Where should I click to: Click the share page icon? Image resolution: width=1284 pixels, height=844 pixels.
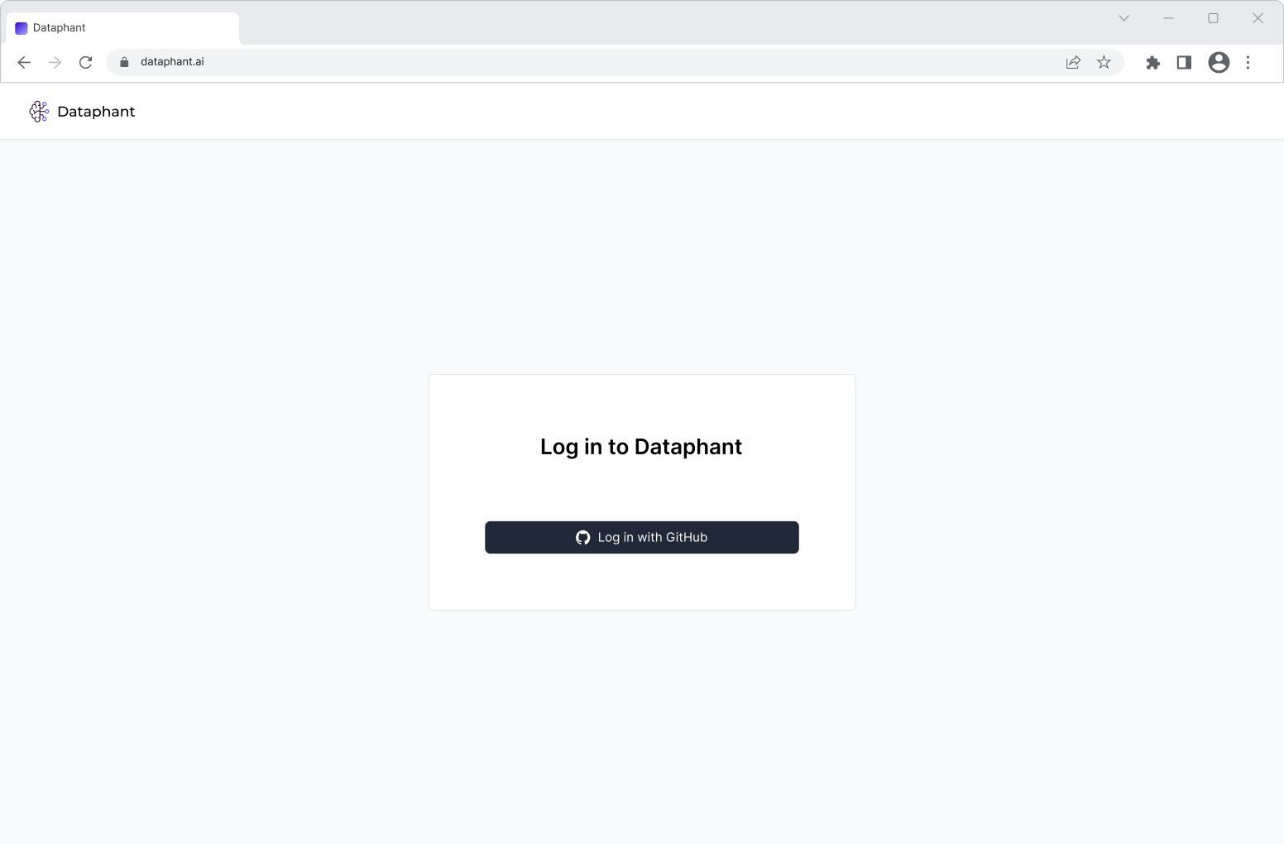click(1072, 62)
